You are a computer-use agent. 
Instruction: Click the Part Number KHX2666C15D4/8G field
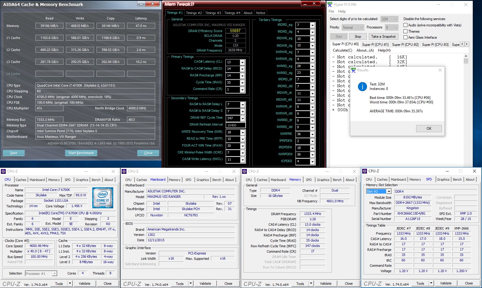pos(413,213)
